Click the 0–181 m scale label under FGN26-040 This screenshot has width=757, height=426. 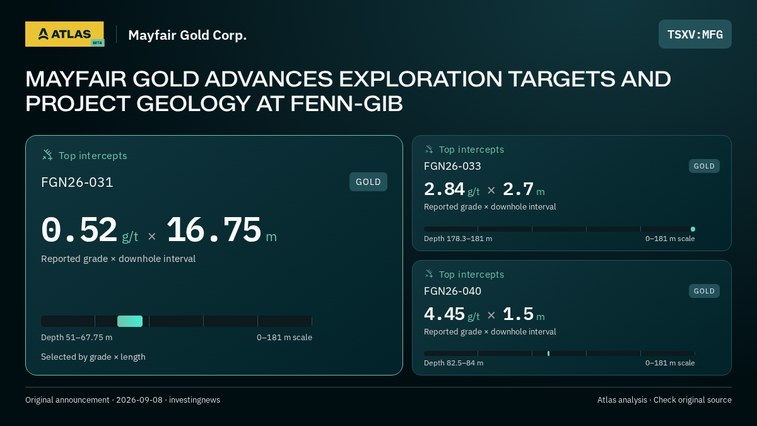[670, 363]
